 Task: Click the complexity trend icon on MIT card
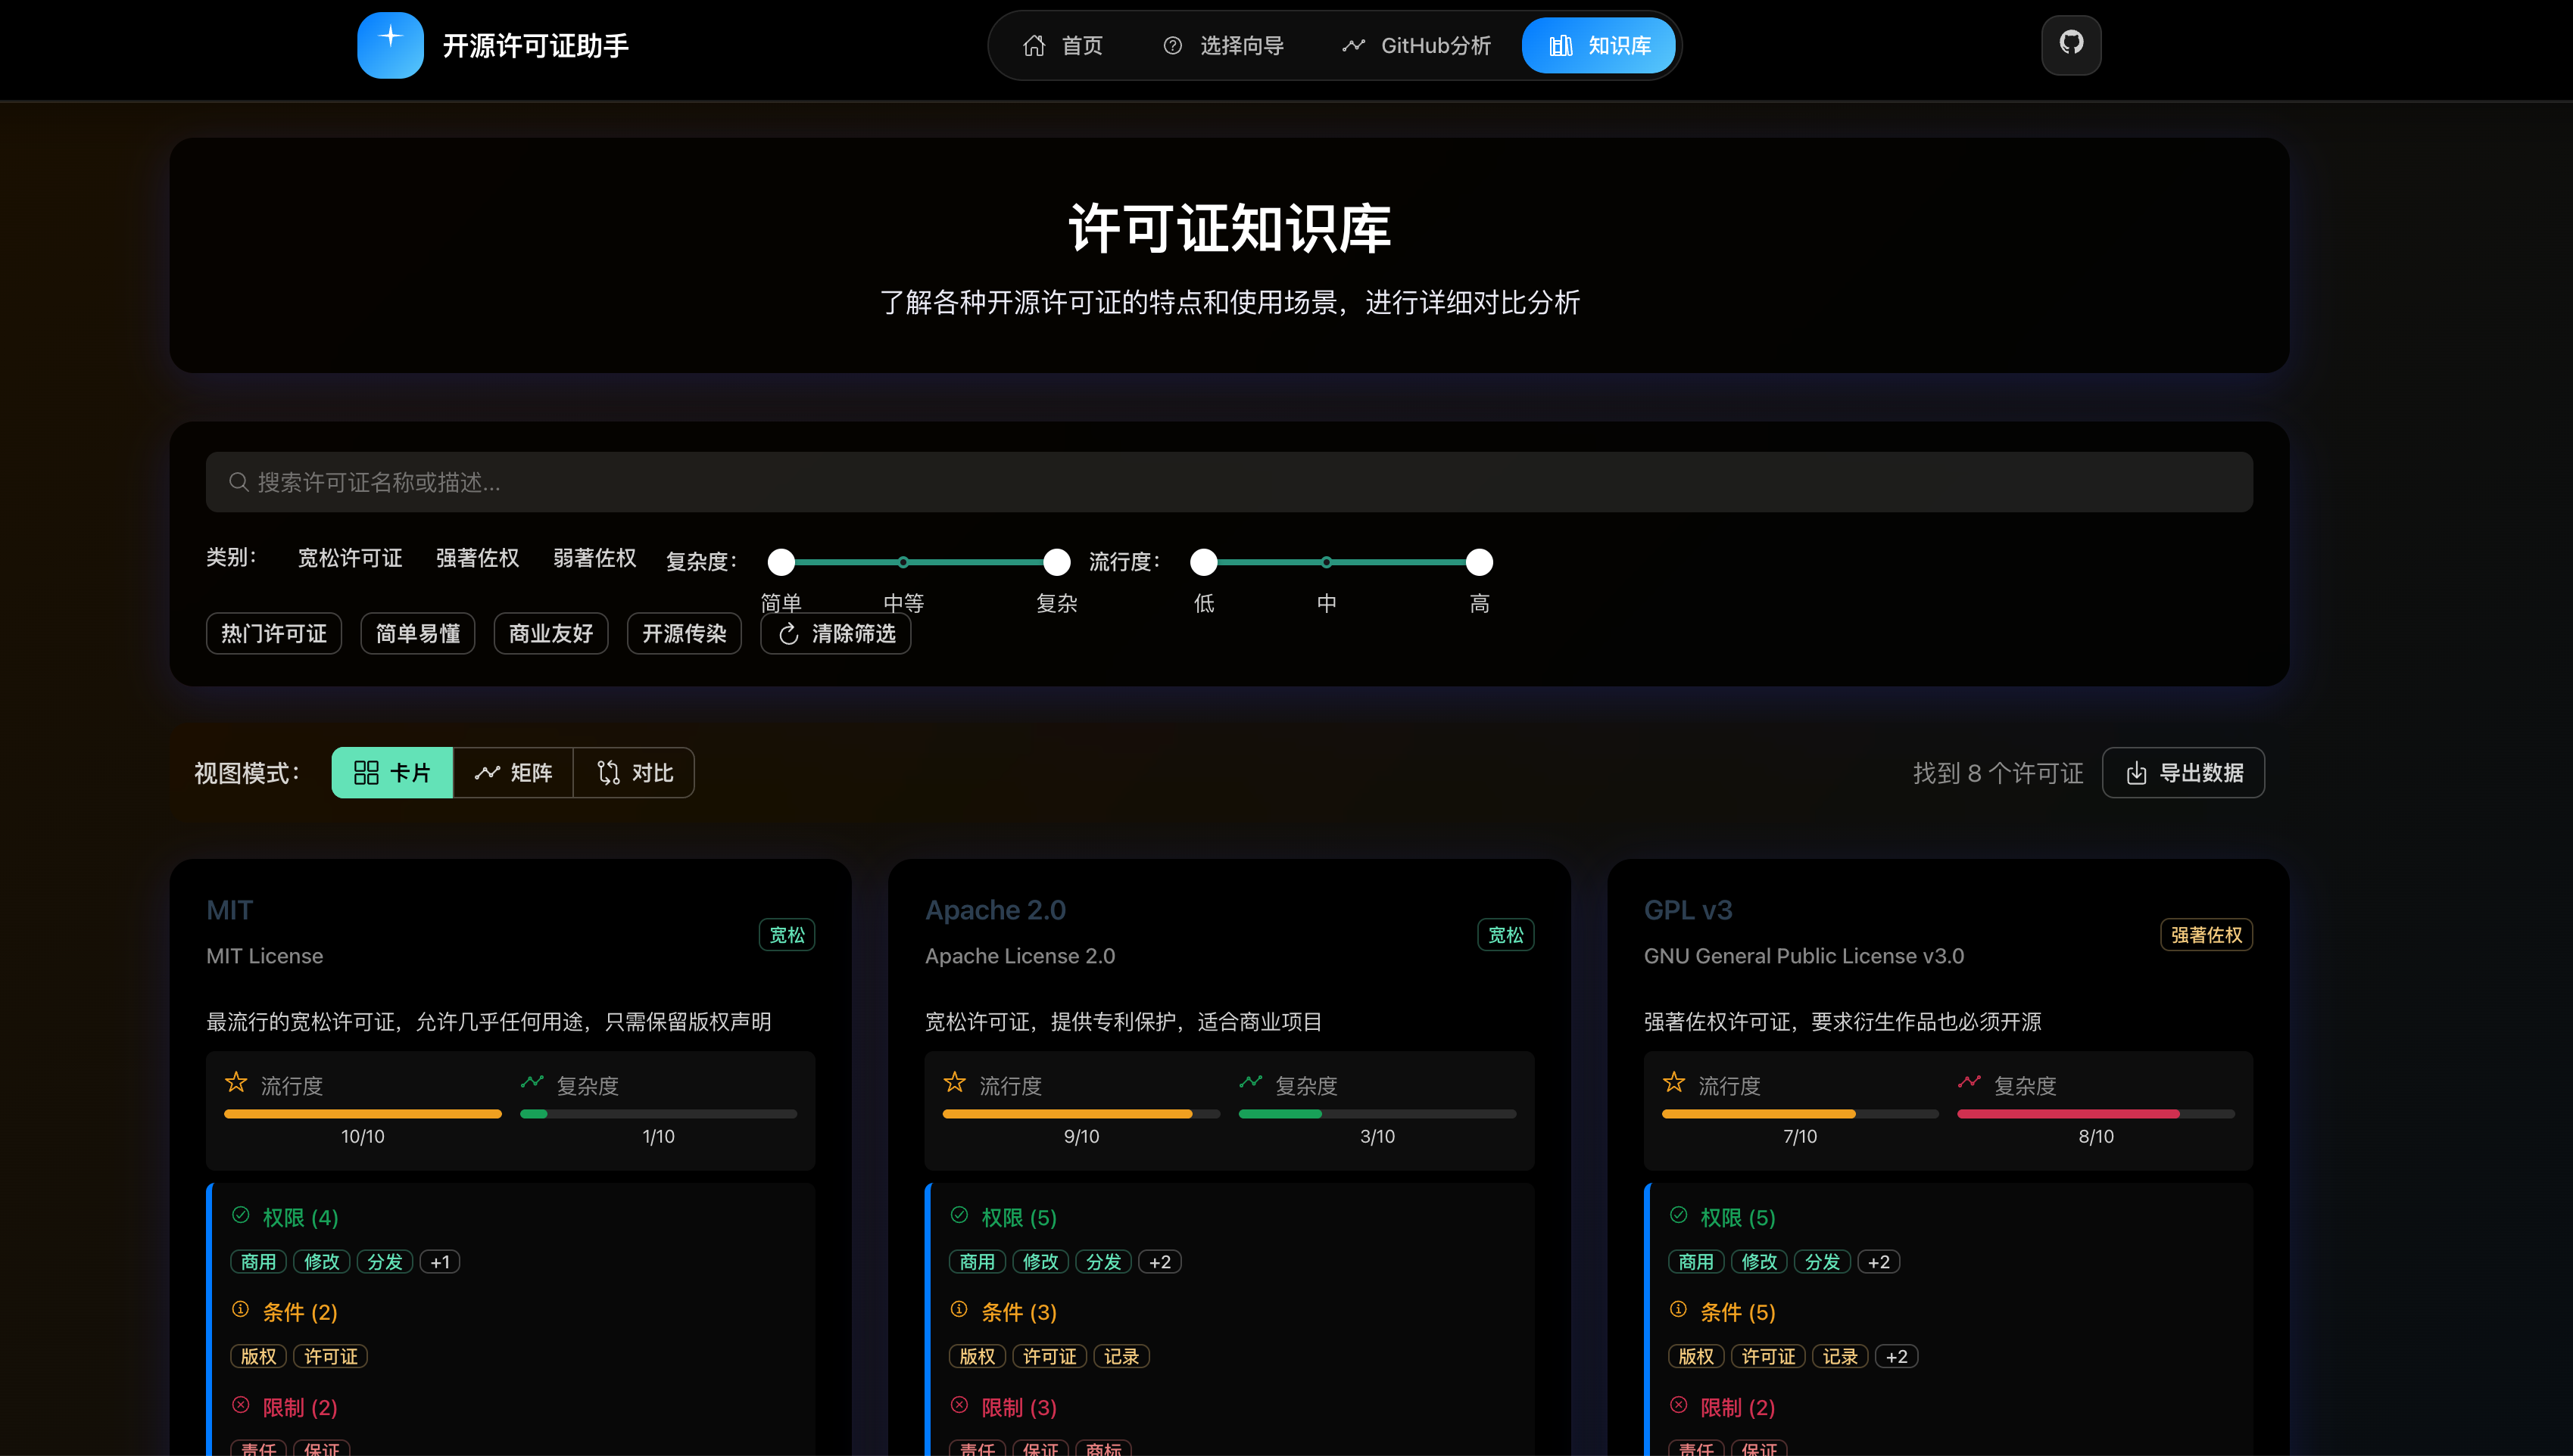(532, 1082)
